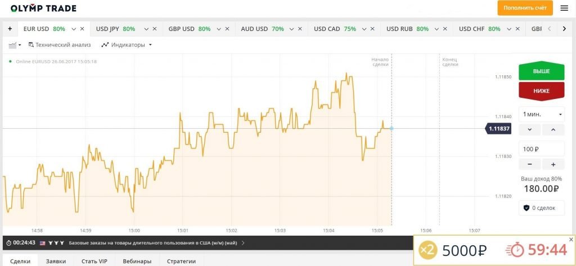Switch to the Стратегии tab
The height and width of the screenshot is (266, 576).
click(181, 261)
